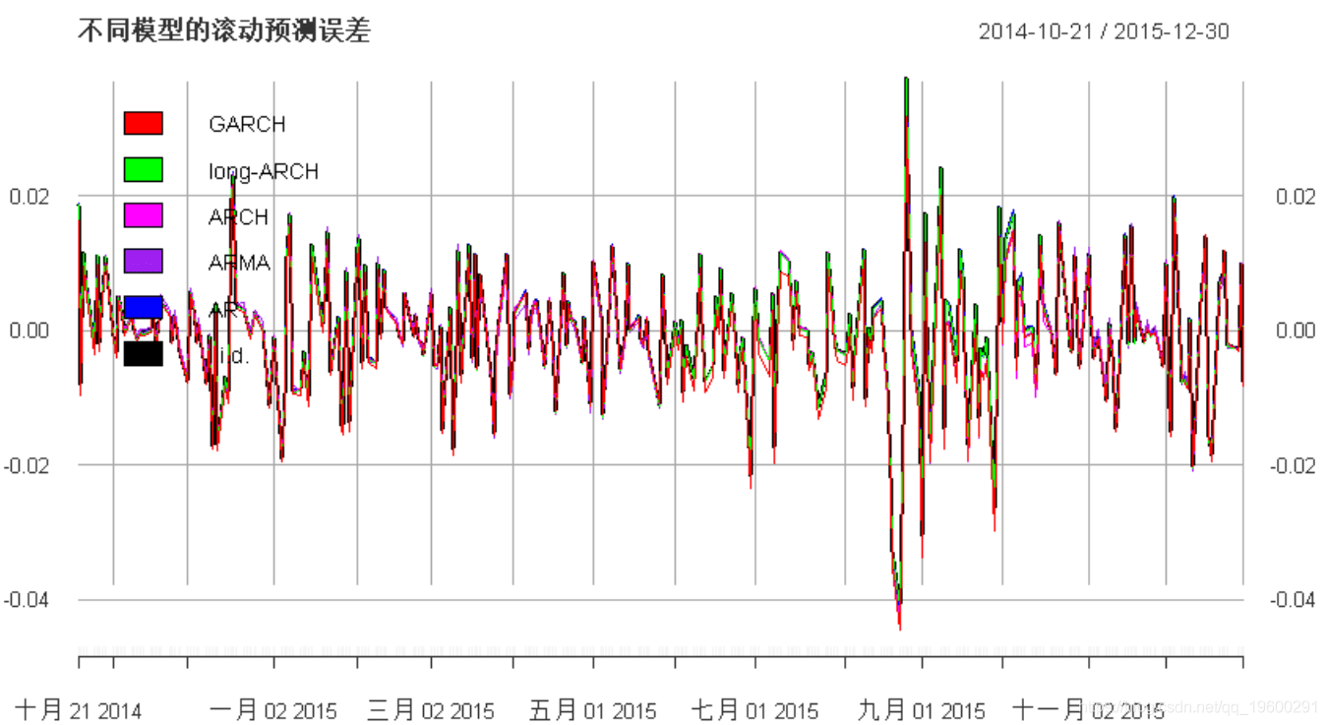1326x725 pixels.
Task: Click the blue AR legend swatch
Action: 143,307
